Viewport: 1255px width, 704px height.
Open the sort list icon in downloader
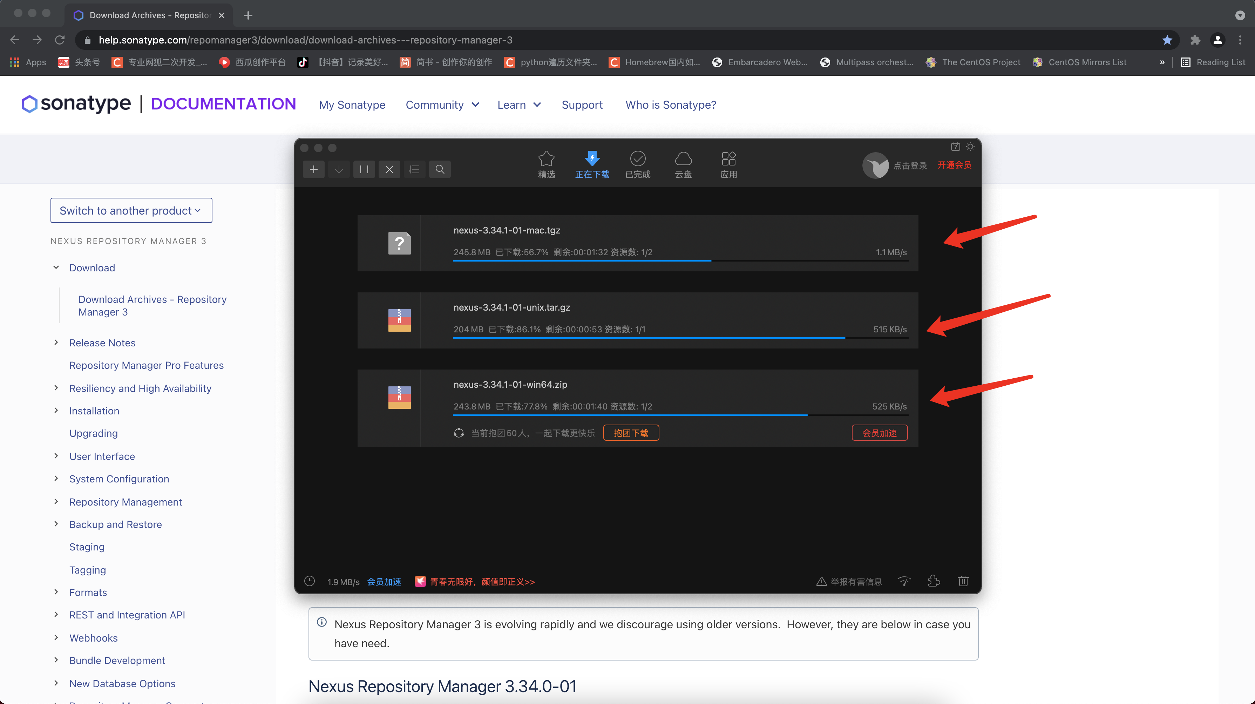coord(415,169)
